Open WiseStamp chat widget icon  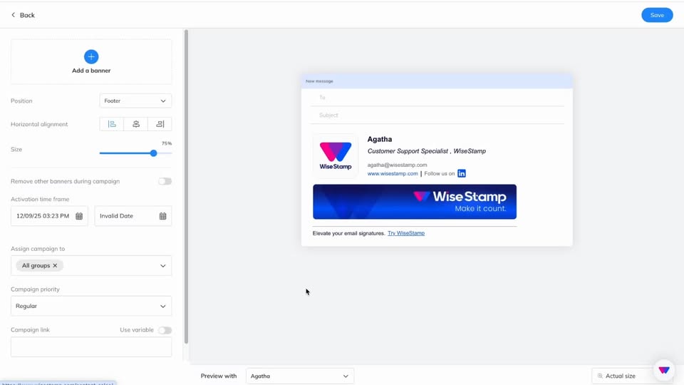click(663, 370)
